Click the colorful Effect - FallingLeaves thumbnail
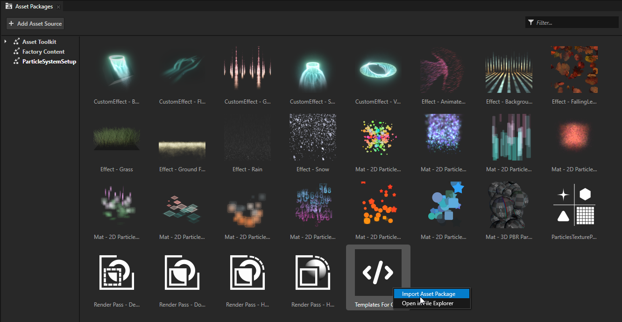 [x=574, y=70]
